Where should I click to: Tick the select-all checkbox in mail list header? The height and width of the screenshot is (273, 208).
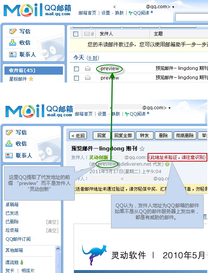[76, 34]
